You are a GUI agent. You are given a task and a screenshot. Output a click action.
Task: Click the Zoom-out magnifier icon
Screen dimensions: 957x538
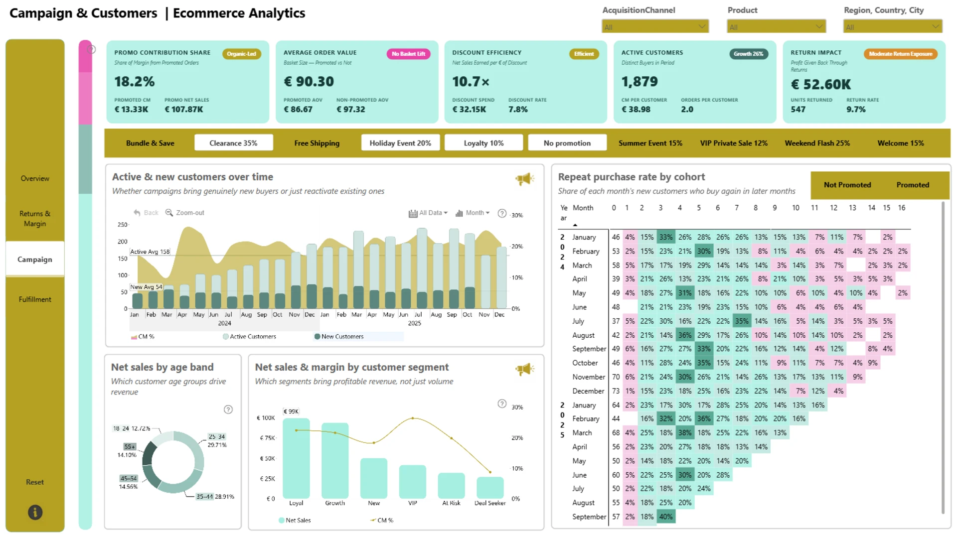click(x=169, y=213)
